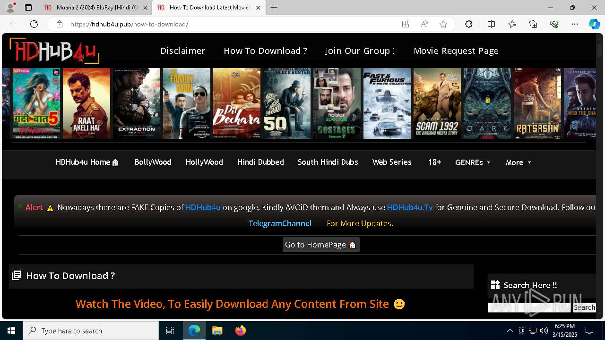Click the Go to HomePage button
The width and height of the screenshot is (605, 340).
point(321,245)
